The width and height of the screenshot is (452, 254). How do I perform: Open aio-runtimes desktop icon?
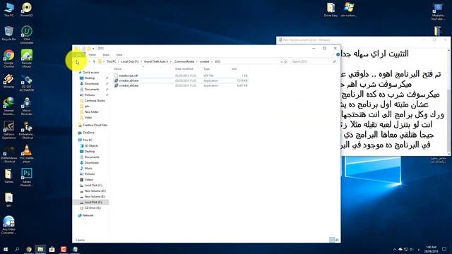(x=349, y=9)
